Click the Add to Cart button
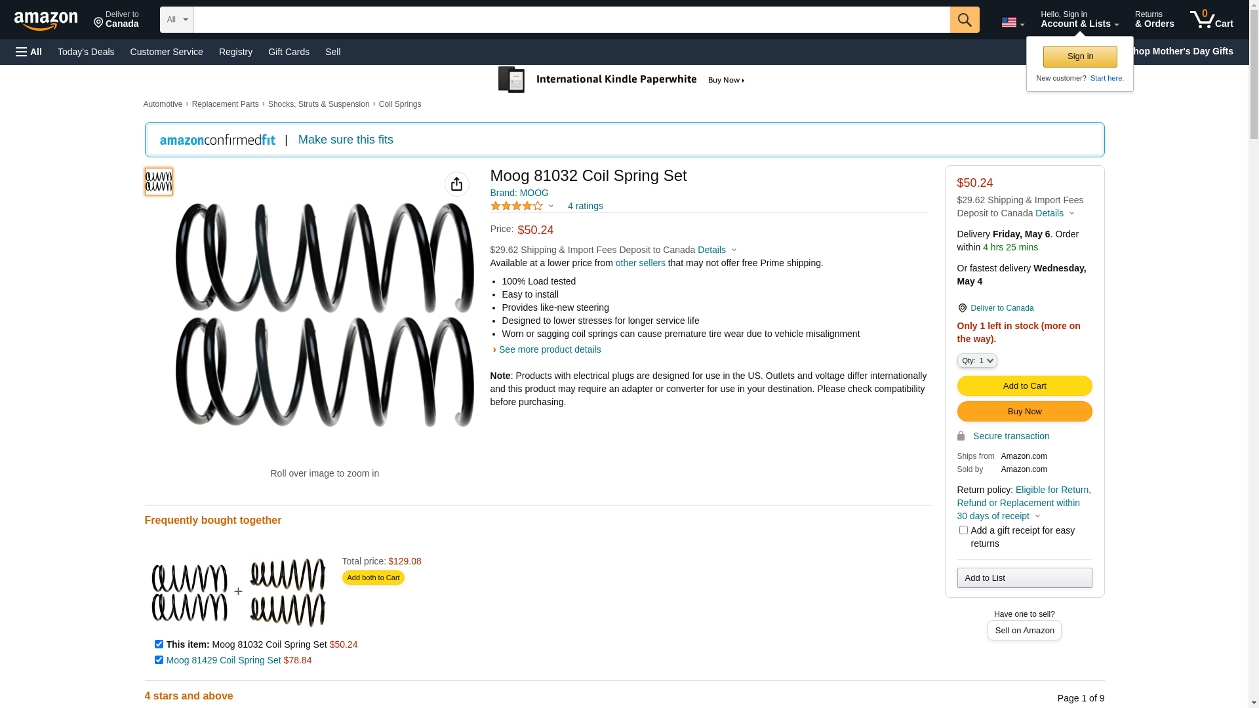The height and width of the screenshot is (708, 1259). [1024, 385]
